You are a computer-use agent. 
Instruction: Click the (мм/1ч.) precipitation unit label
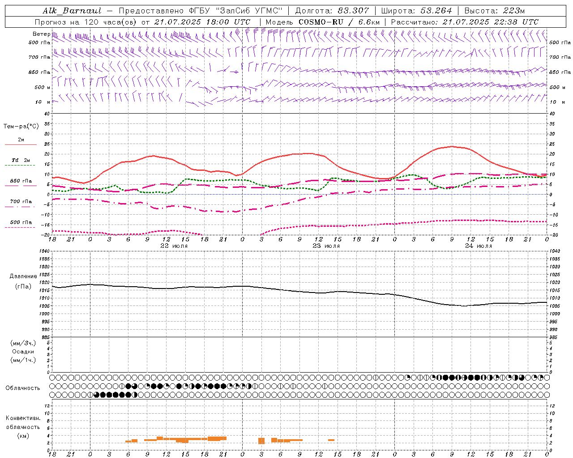tap(23, 360)
